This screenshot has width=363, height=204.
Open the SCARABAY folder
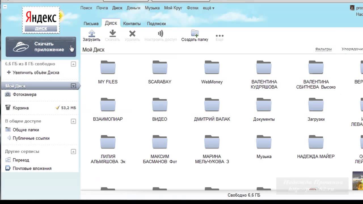160,67
